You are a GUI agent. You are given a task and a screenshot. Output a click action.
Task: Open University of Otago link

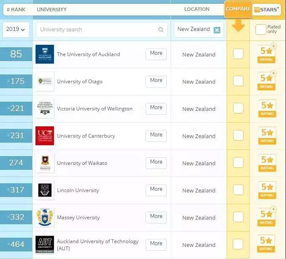tap(80, 82)
